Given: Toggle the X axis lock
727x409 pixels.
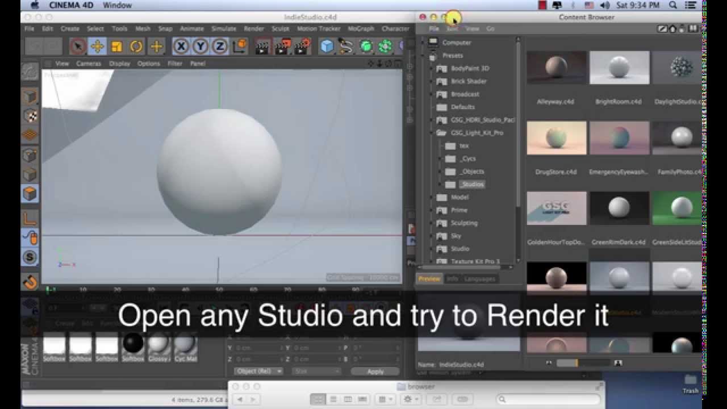Looking at the screenshot, I should click(181, 46).
